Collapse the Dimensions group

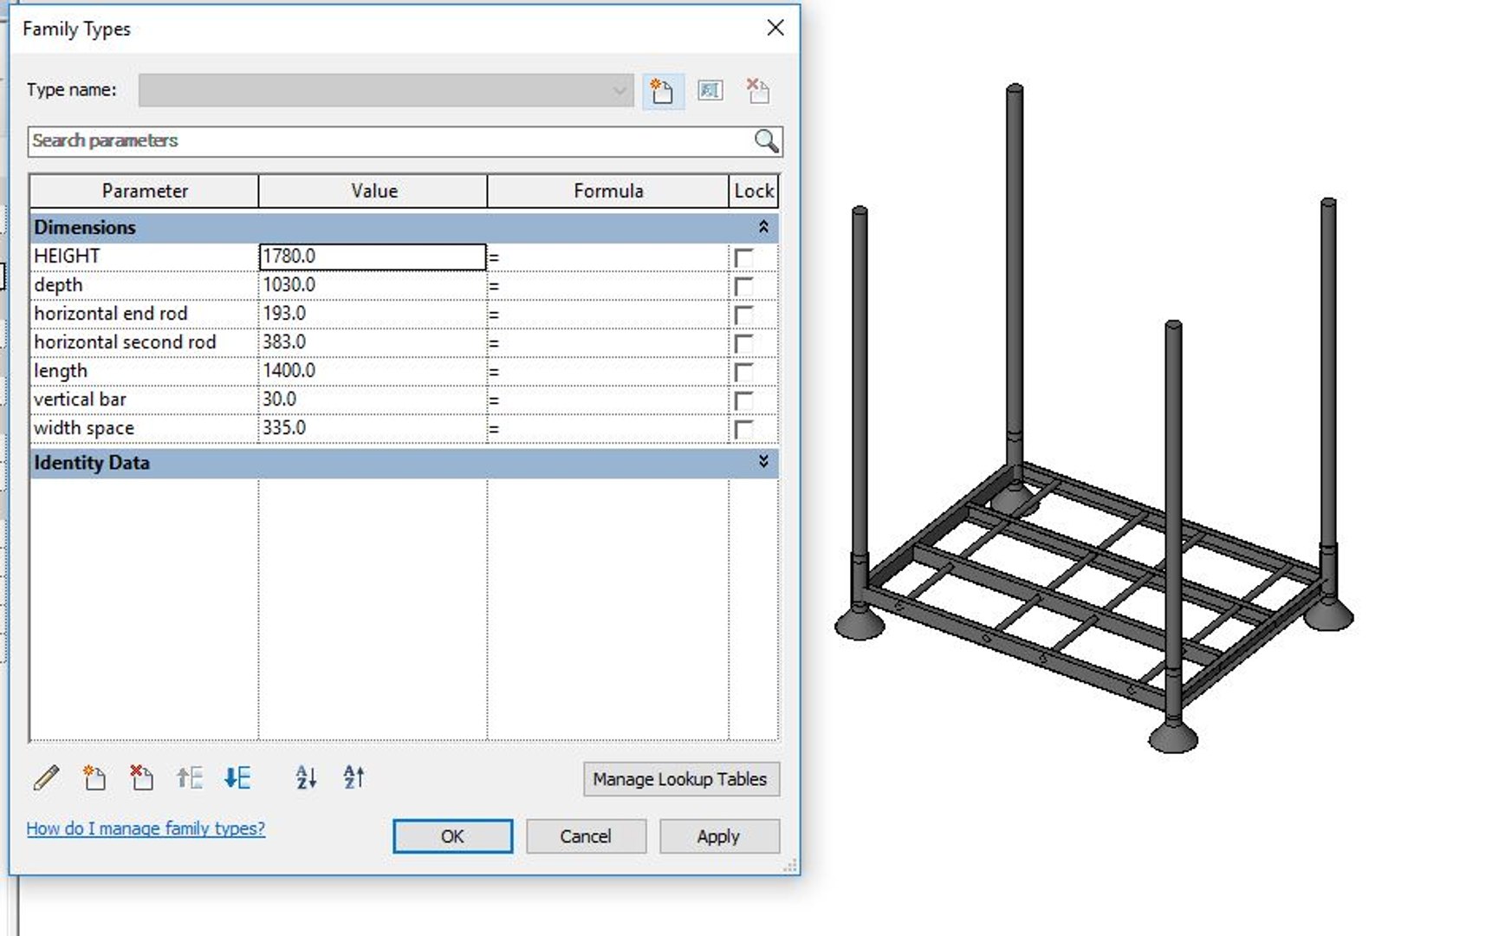[763, 226]
